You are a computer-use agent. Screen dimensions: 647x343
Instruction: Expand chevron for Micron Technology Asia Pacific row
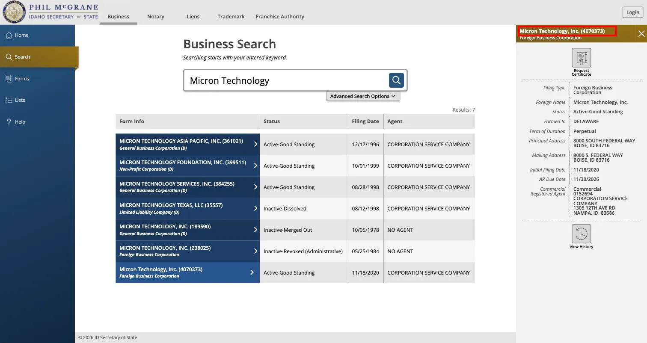[255, 144]
